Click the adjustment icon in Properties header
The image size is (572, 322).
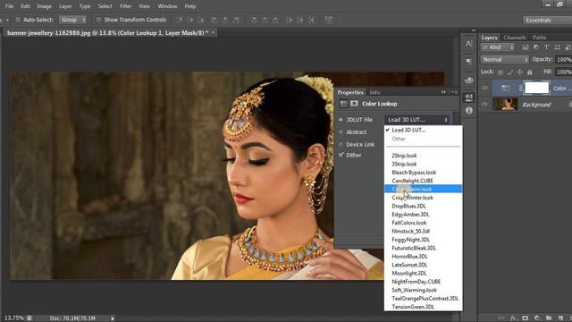tap(343, 104)
